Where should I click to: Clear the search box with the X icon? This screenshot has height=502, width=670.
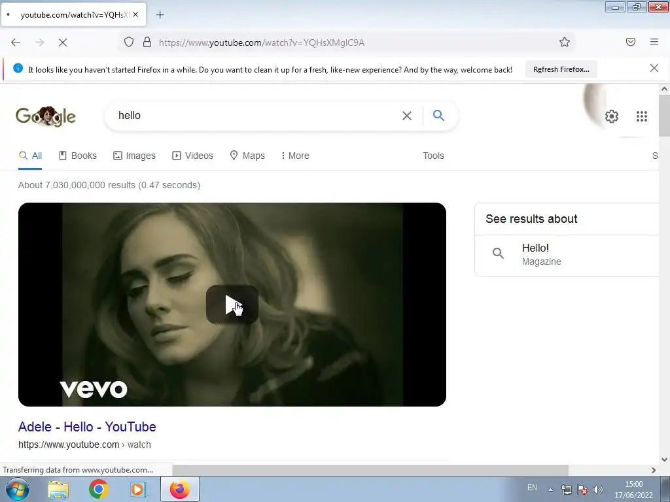tap(407, 116)
